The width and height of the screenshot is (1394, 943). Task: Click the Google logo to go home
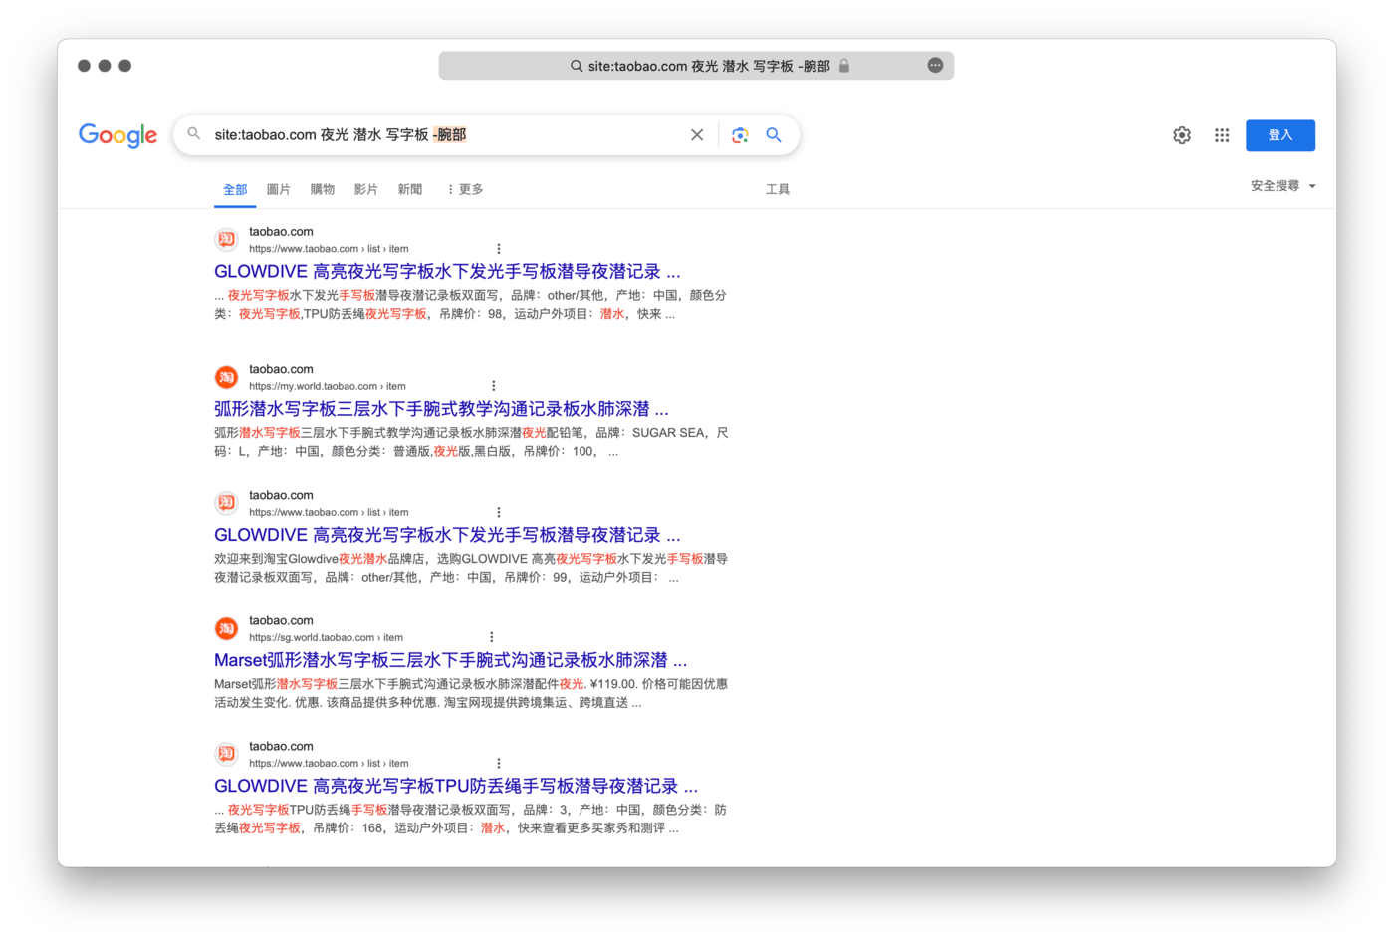(116, 136)
